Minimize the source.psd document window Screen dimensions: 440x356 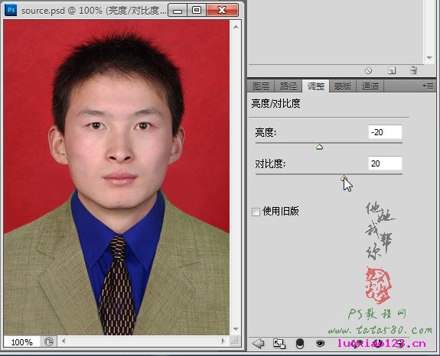pos(178,11)
